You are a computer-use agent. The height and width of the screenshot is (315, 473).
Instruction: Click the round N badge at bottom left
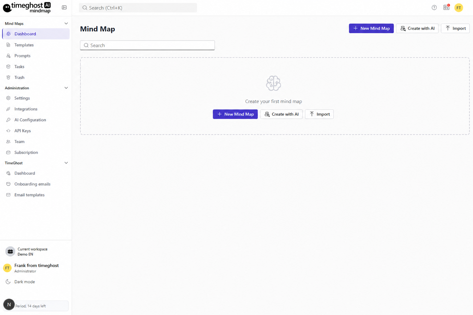pos(9,305)
